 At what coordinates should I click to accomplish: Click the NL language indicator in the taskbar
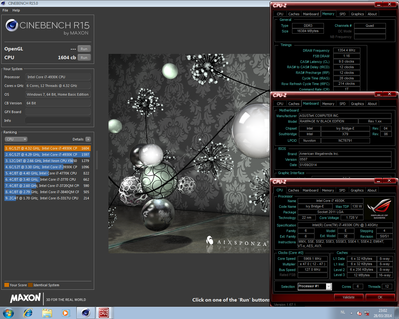[343, 312]
